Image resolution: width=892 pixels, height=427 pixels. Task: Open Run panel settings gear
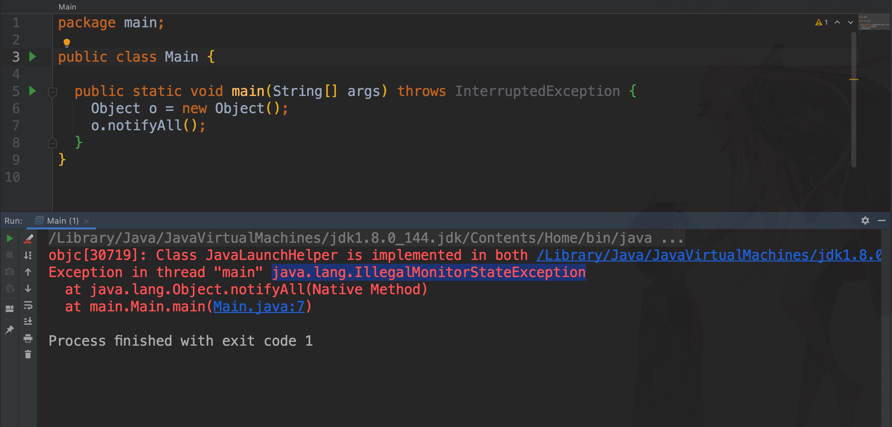tap(865, 220)
